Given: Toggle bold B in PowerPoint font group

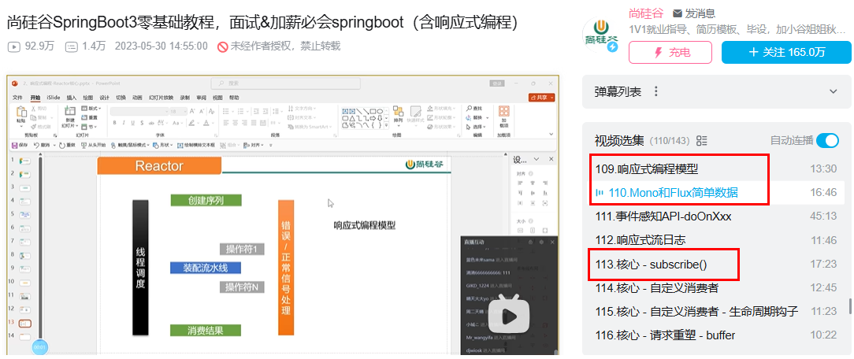Looking at the screenshot, I should point(114,123).
